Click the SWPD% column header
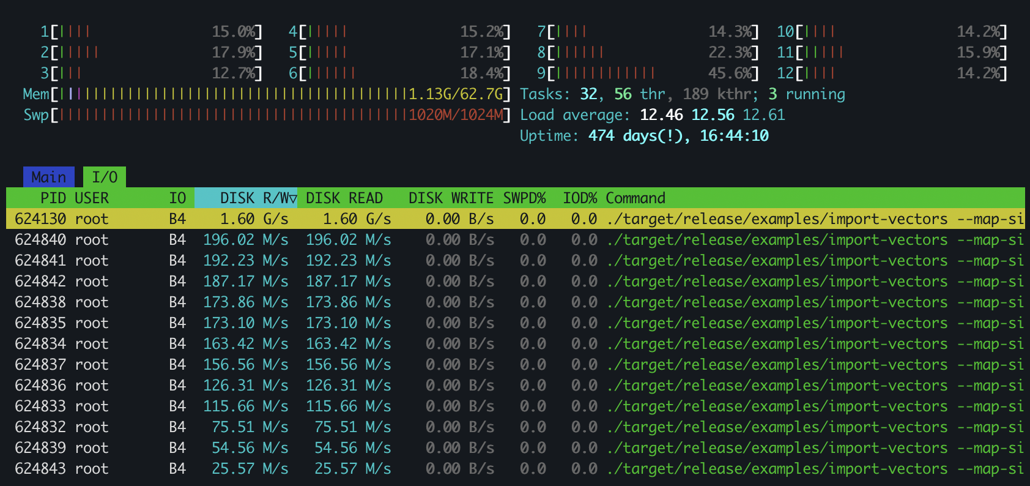The width and height of the screenshot is (1030, 486). [524, 198]
